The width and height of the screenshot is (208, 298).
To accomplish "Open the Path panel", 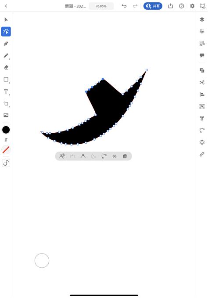I will (x=202, y=130).
